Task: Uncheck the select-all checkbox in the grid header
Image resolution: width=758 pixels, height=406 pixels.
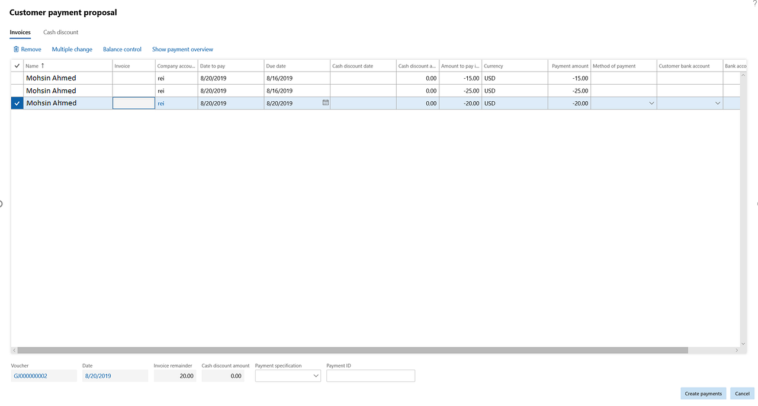Action: (x=17, y=66)
